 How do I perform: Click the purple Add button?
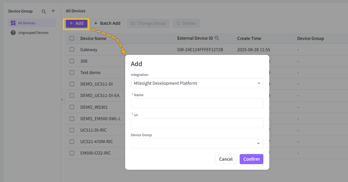[x=76, y=23]
